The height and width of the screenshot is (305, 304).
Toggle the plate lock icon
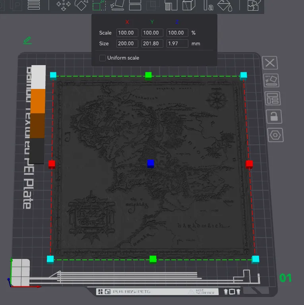click(274, 116)
